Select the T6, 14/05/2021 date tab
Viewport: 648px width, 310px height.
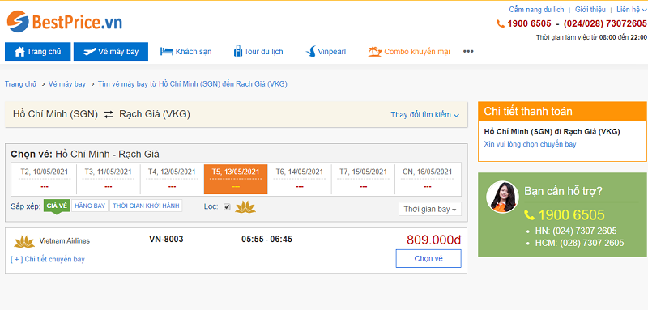tap(299, 180)
